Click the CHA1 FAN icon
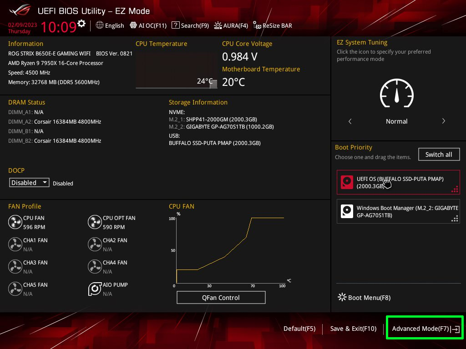The height and width of the screenshot is (349, 466). click(15, 244)
